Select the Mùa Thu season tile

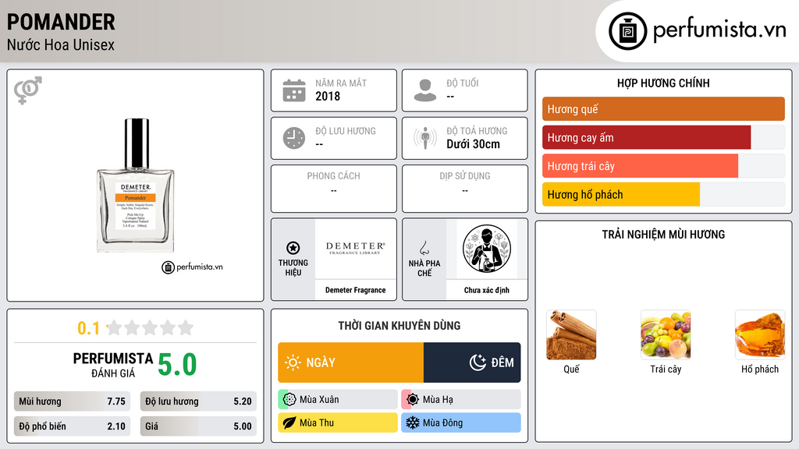coord(338,422)
